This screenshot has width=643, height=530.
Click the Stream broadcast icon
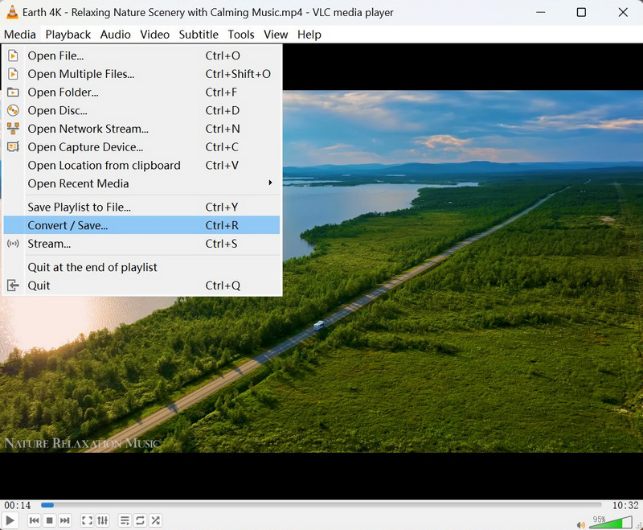13,244
